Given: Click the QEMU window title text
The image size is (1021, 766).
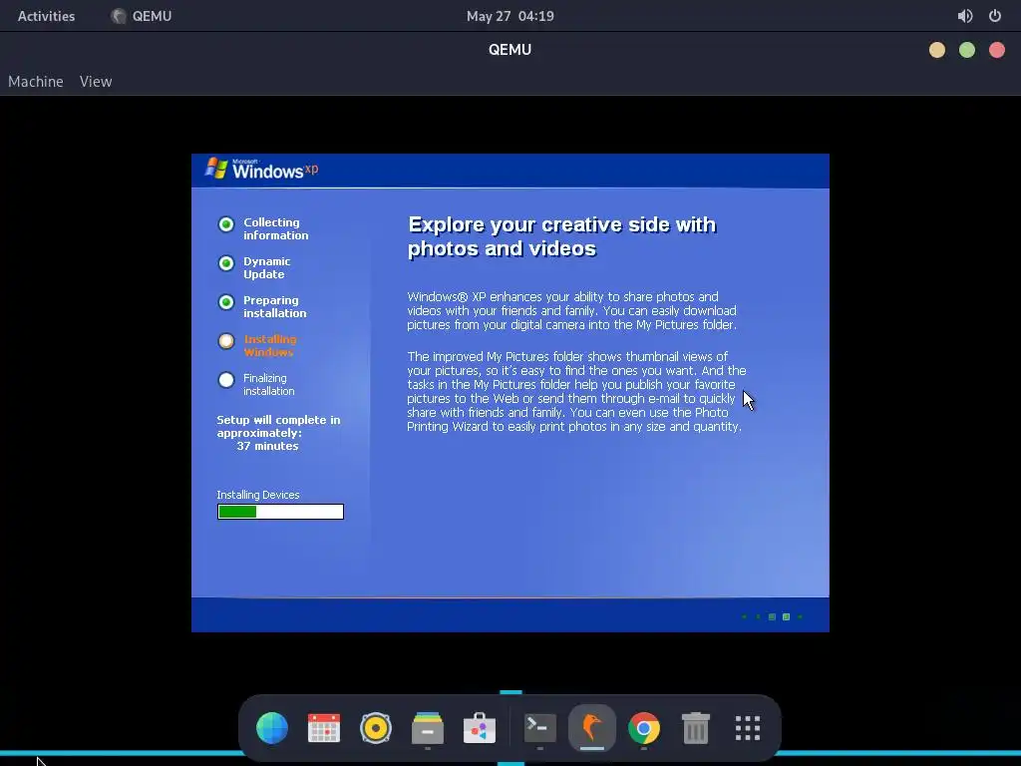Looking at the screenshot, I should (510, 50).
